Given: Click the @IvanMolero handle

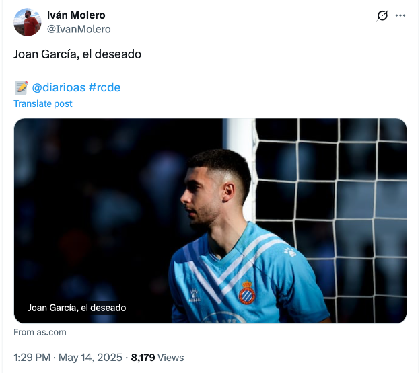Looking at the screenshot, I should 79,29.
